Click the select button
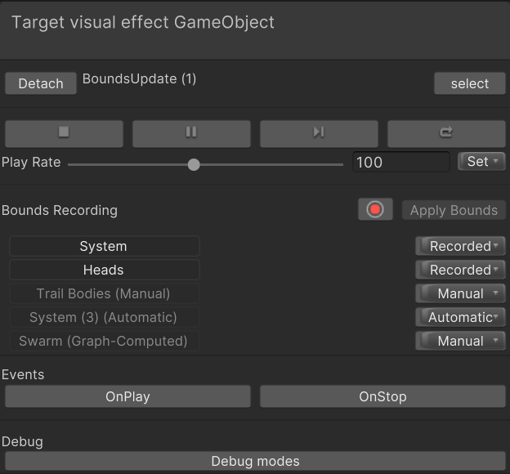The height and width of the screenshot is (474, 510). click(470, 83)
